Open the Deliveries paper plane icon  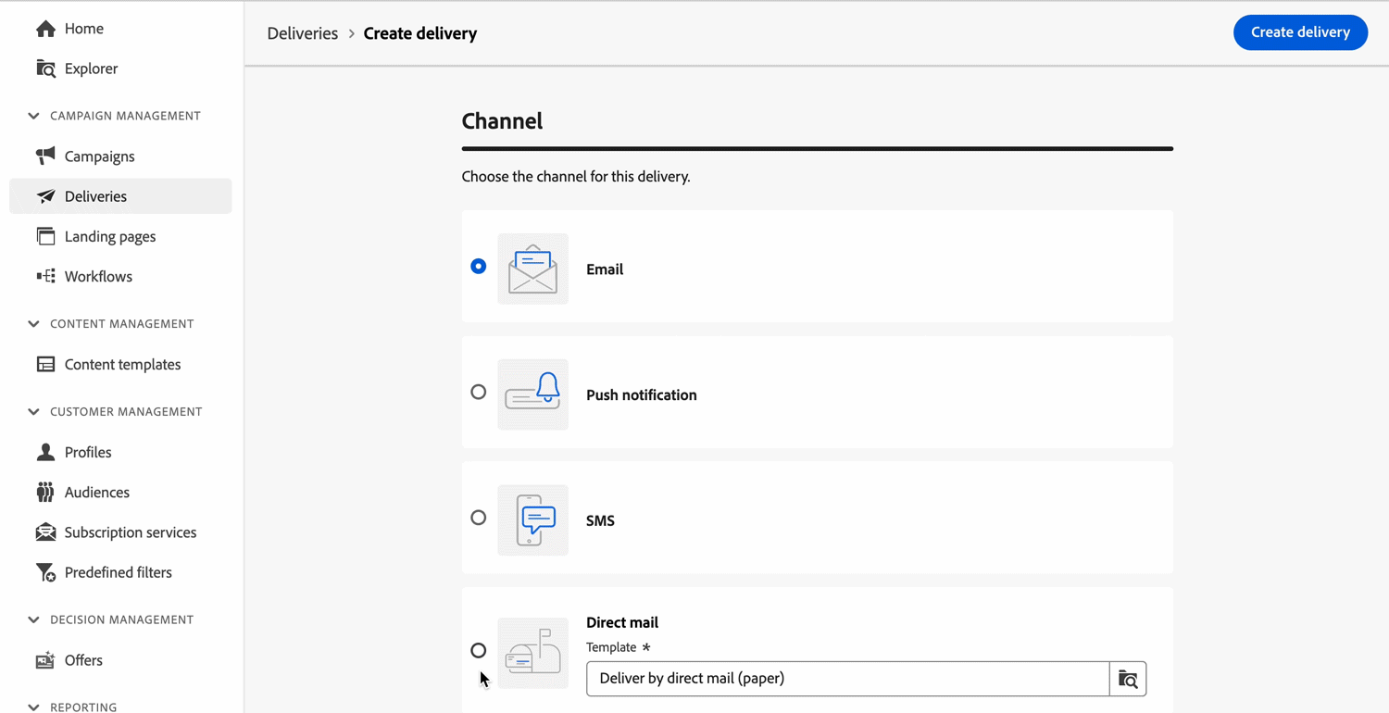click(x=45, y=195)
